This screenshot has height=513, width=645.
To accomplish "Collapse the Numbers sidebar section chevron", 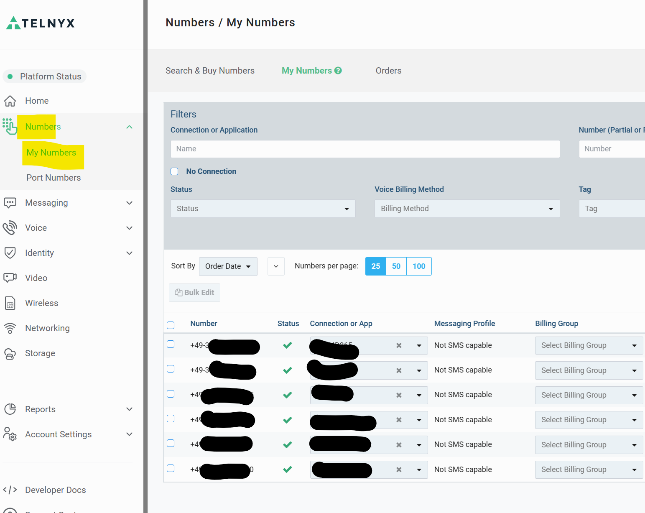I will (129, 127).
